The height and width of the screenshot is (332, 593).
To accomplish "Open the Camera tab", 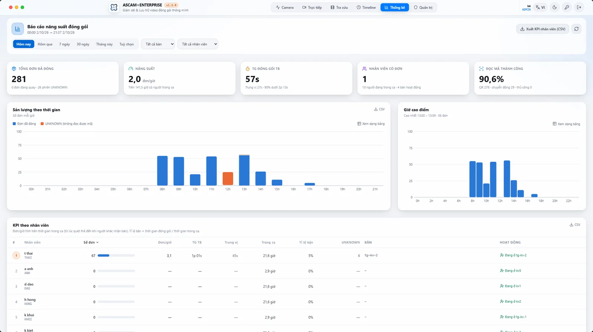I will tap(285, 7).
